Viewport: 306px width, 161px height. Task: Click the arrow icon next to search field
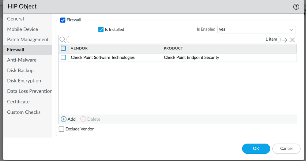coord(285,40)
